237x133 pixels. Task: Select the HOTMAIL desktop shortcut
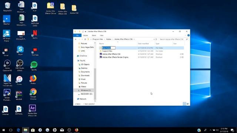pos(19,110)
